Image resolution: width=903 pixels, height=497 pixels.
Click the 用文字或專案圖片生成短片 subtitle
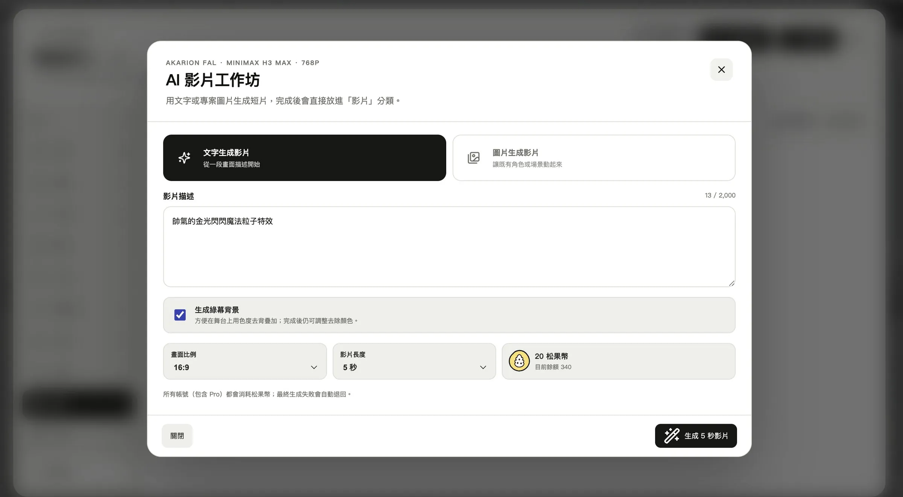click(x=283, y=101)
